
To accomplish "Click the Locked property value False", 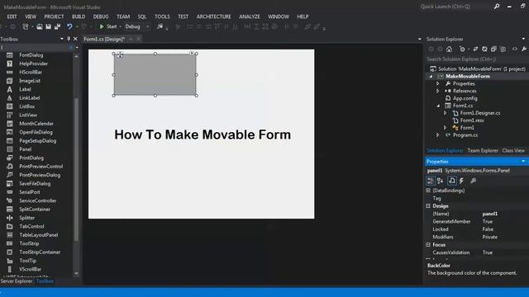I will pyautogui.click(x=488, y=229).
